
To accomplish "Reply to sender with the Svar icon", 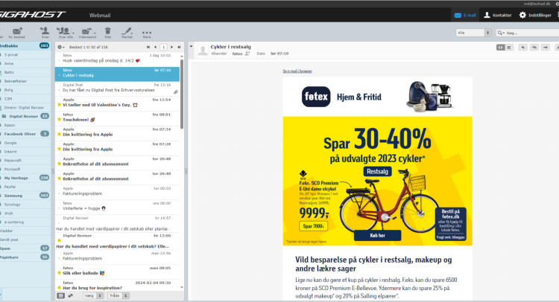I will coord(45,33).
